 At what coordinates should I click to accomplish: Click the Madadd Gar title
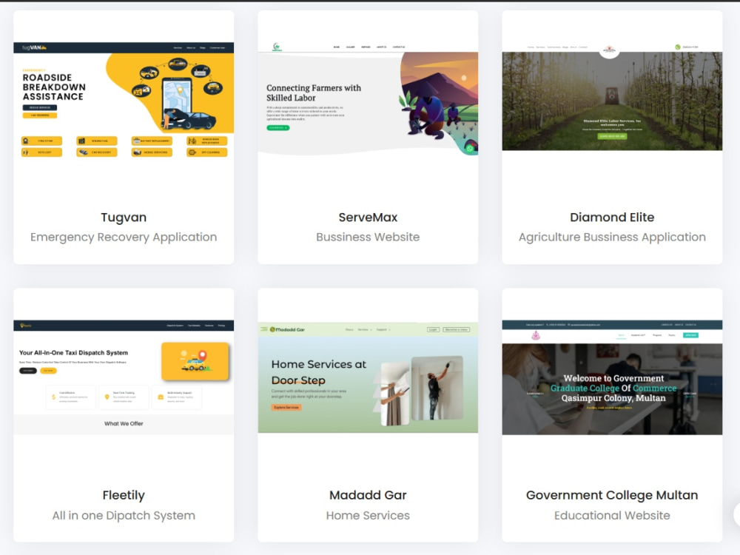[368, 495]
